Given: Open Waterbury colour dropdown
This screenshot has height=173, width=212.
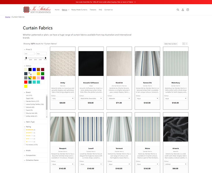Looking at the screenshot, I should [176, 98].
